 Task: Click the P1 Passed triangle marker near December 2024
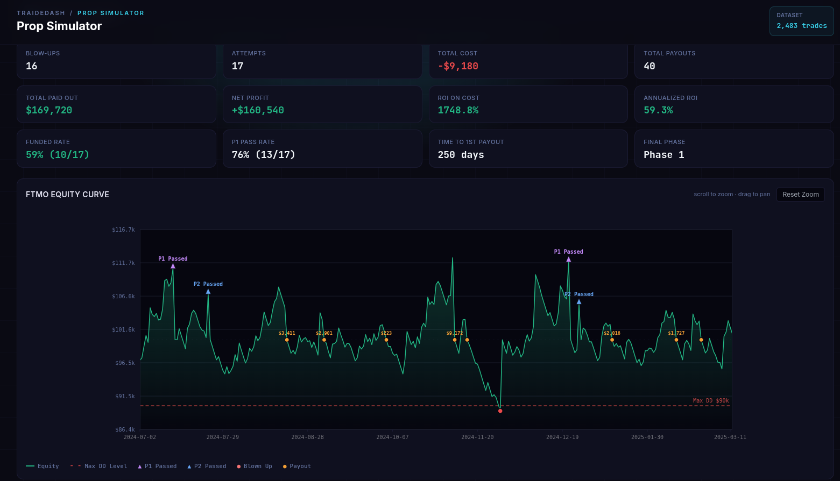[x=568, y=260]
